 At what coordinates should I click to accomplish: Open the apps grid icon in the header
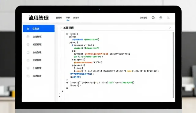(x=168, y=18)
